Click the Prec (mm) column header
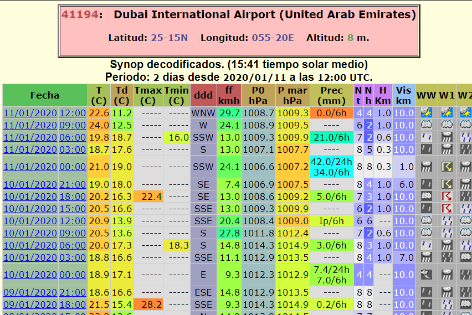 331,95
